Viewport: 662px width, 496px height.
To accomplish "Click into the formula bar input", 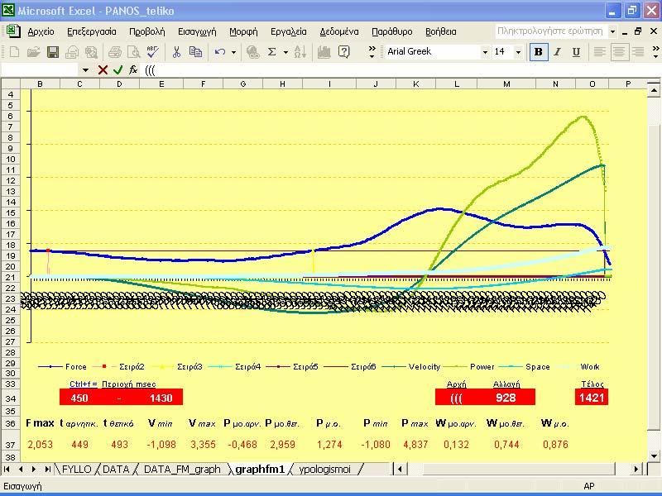I will 401,70.
